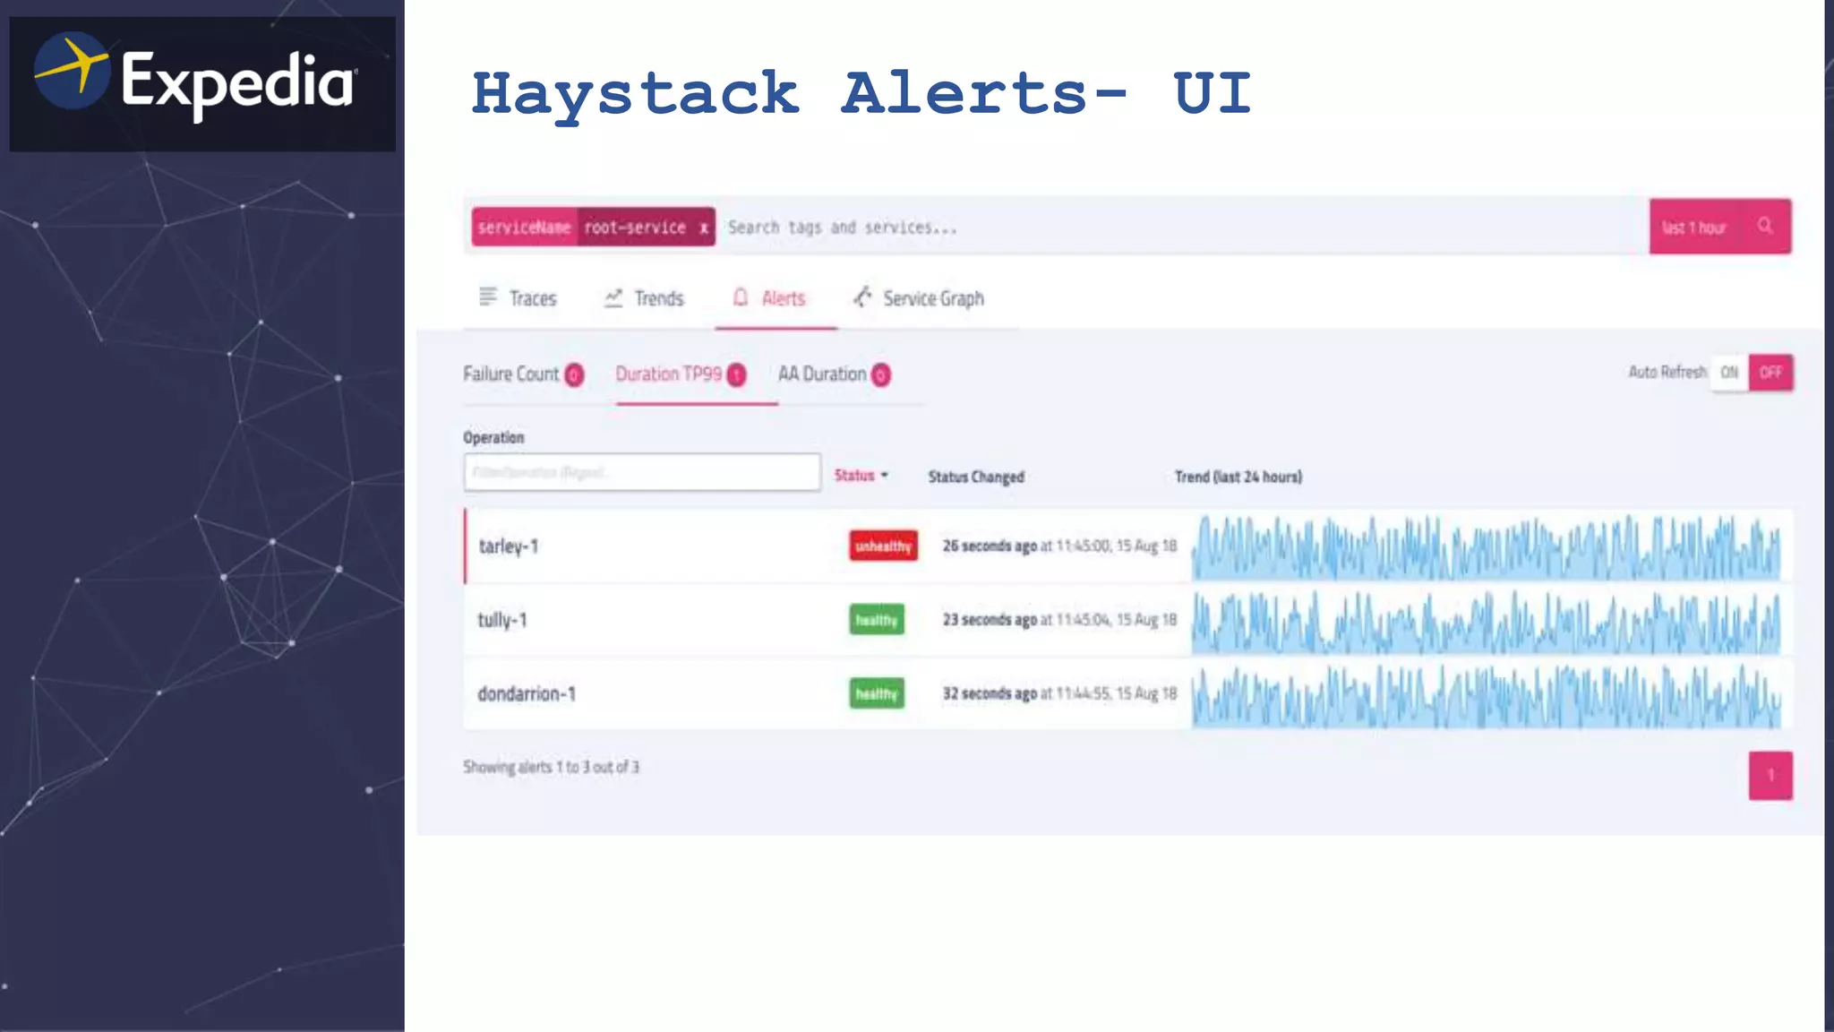The width and height of the screenshot is (1834, 1032).
Task: Click AA Duration badge counter
Action: (881, 374)
